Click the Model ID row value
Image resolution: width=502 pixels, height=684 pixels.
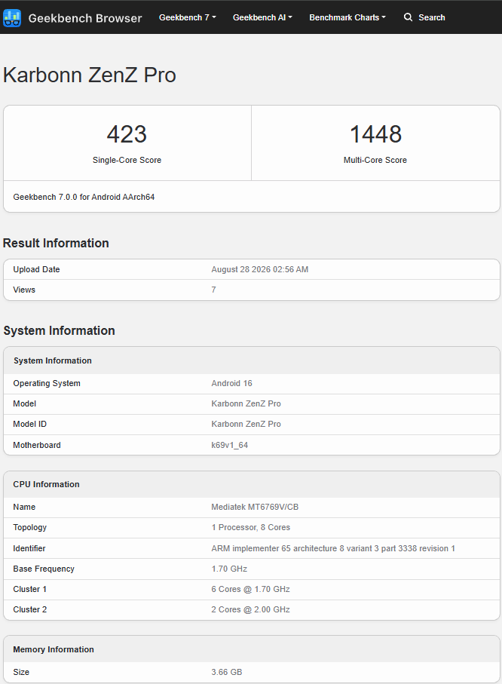tap(246, 424)
